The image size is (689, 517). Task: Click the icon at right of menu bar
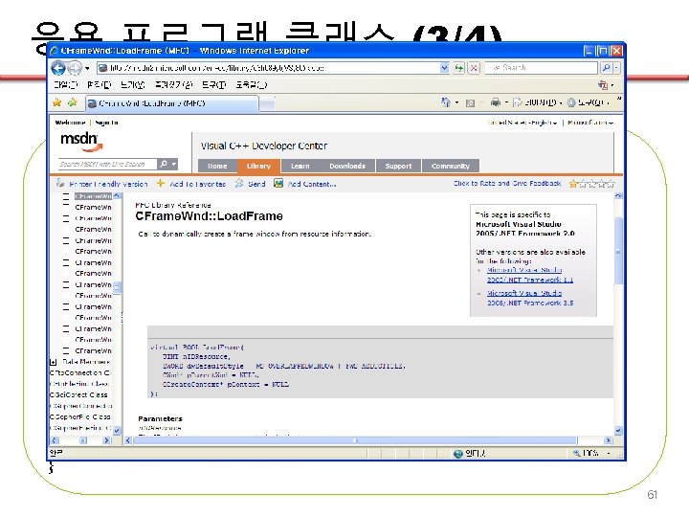click(603, 84)
